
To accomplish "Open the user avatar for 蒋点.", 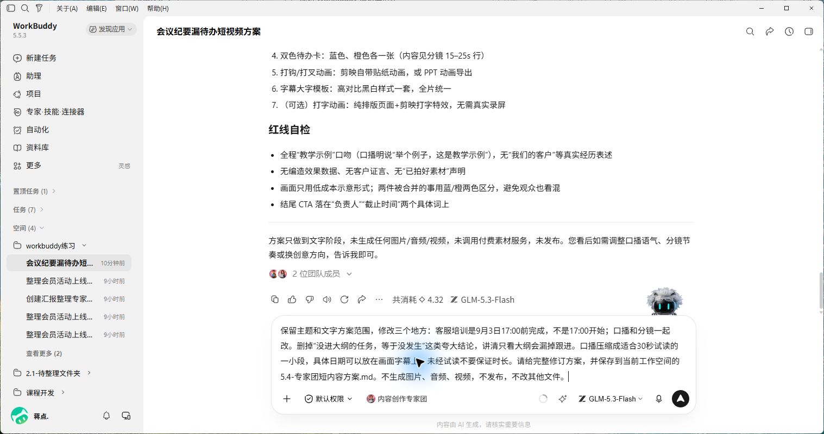I will [x=20, y=416].
